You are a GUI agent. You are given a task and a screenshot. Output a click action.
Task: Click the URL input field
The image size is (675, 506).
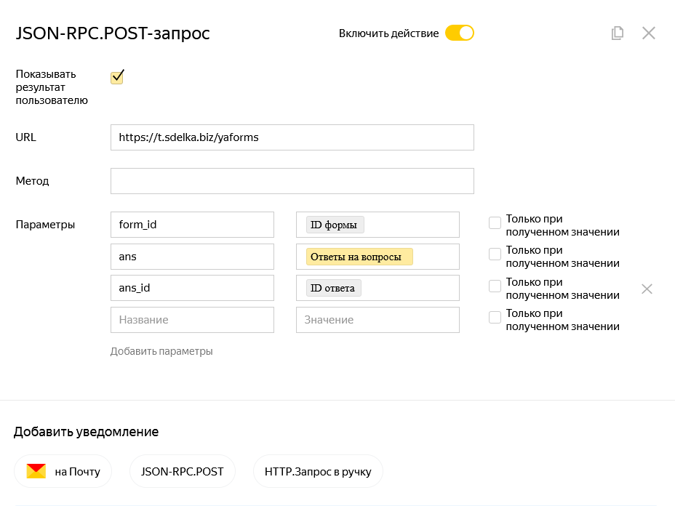coord(292,137)
